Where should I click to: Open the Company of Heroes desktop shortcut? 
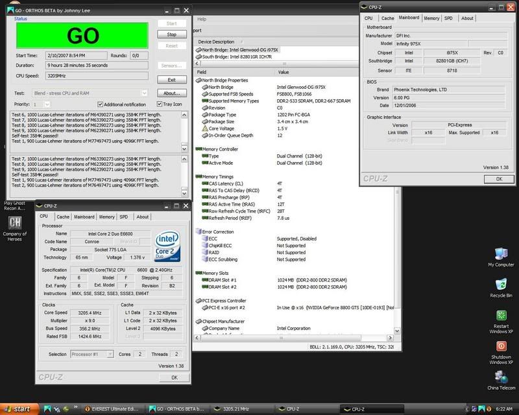click(x=14, y=222)
